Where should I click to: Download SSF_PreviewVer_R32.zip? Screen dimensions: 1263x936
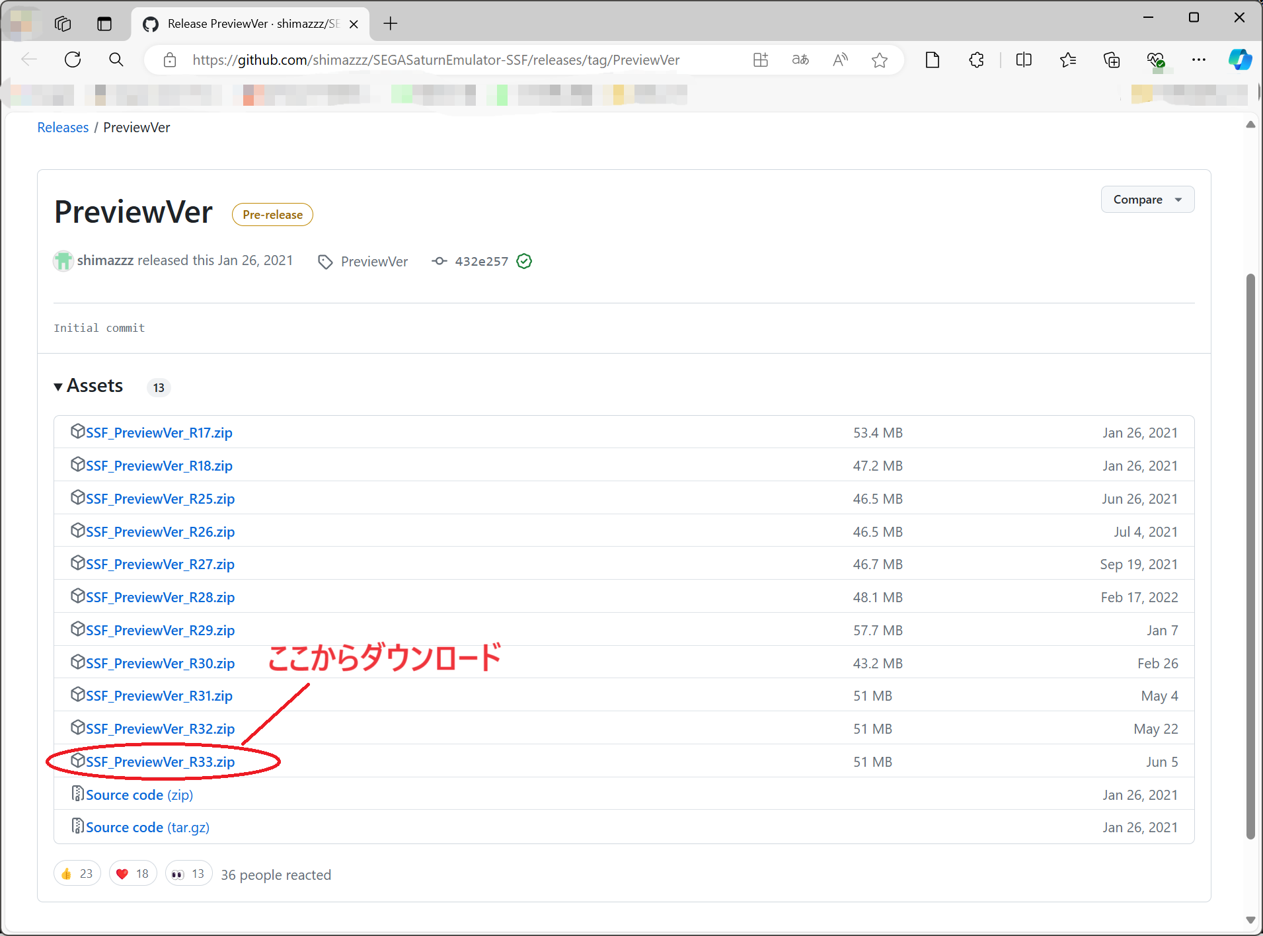pyautogui.click(x=160, y=729)
